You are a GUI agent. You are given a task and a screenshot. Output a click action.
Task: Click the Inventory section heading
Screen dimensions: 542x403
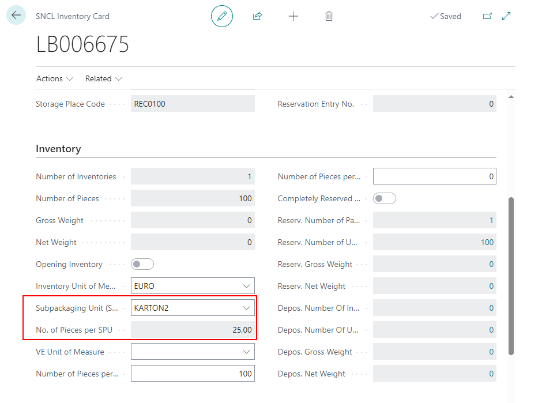(x=58, y=149)
